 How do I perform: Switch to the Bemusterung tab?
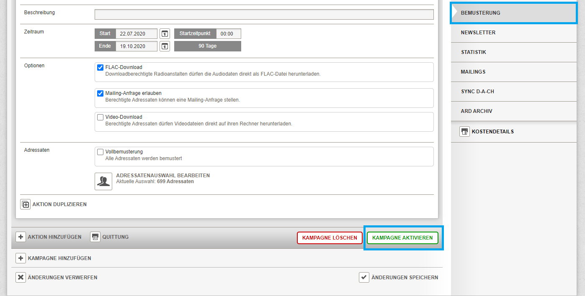514,13
